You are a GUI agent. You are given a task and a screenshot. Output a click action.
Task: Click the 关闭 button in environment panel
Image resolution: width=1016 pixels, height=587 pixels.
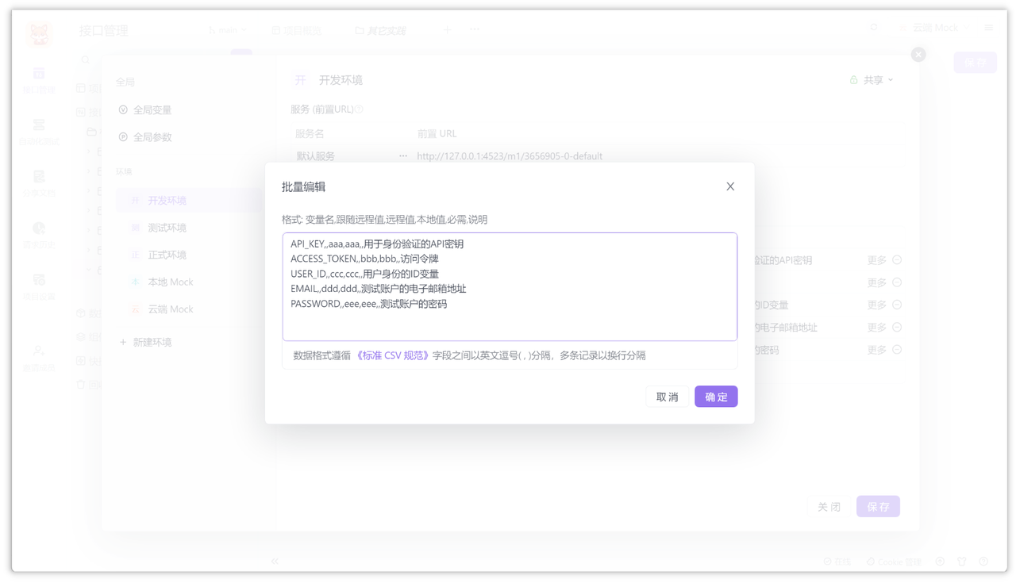click(x=829, y=506)
